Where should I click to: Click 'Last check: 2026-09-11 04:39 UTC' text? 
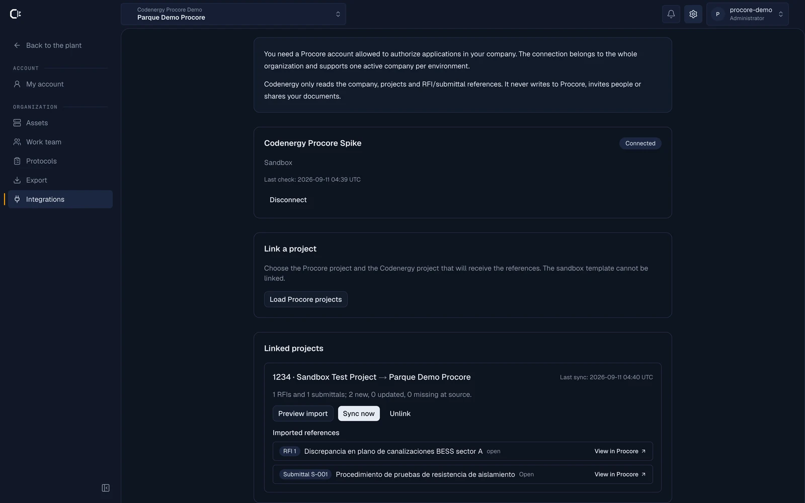tap(312, 180)
